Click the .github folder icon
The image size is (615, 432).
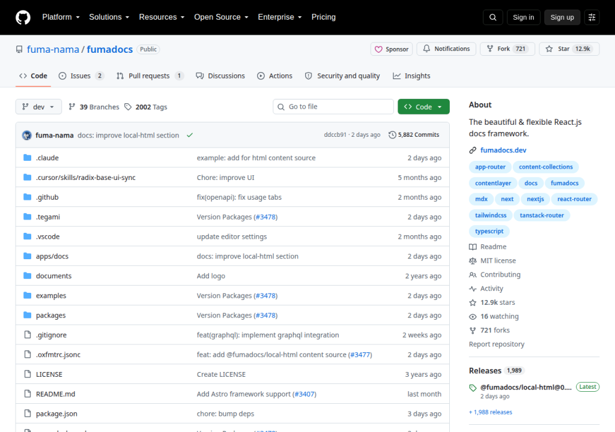point(27,197)
